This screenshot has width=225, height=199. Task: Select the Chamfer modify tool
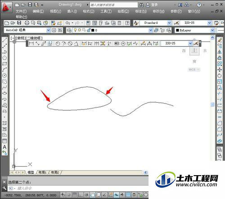[220, 123]
